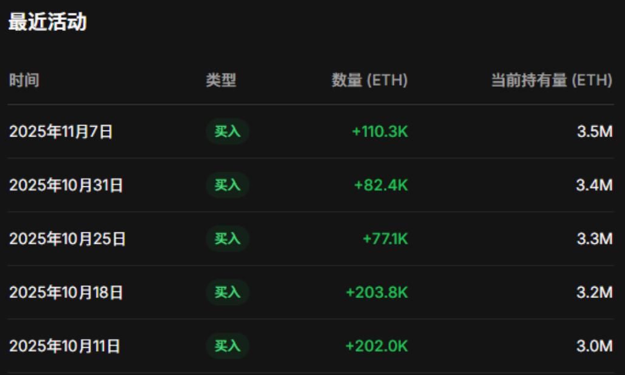Click the +82.4K amount value

click(381, 185)
